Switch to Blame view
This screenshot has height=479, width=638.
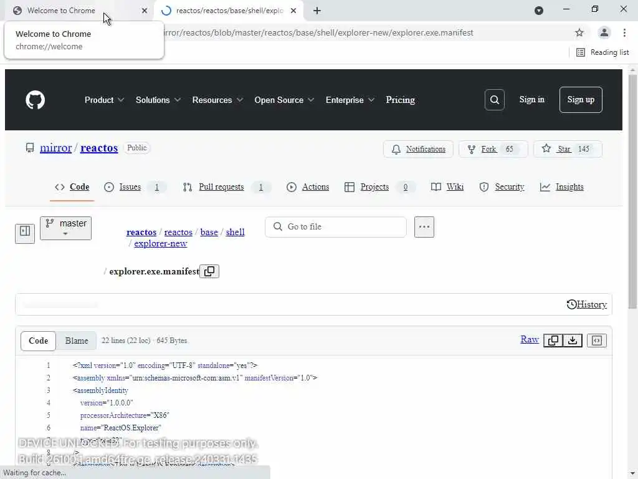click(77, 341)
